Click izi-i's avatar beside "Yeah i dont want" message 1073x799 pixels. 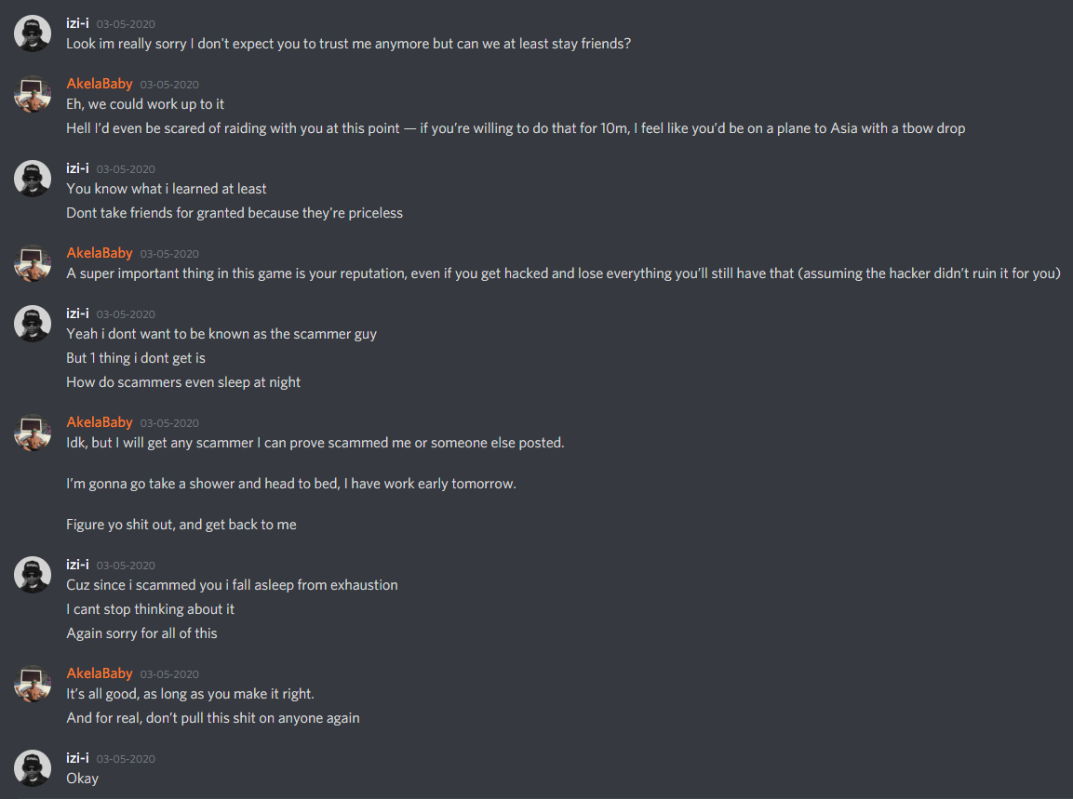pos(33,324)
